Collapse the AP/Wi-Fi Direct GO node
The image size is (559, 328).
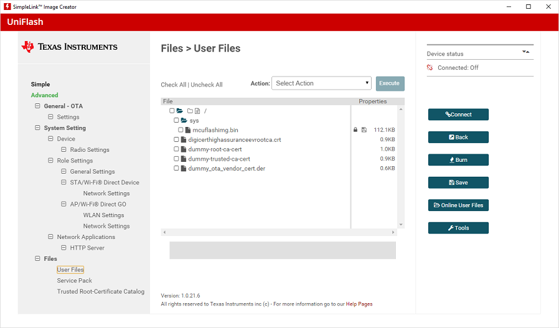63,204
